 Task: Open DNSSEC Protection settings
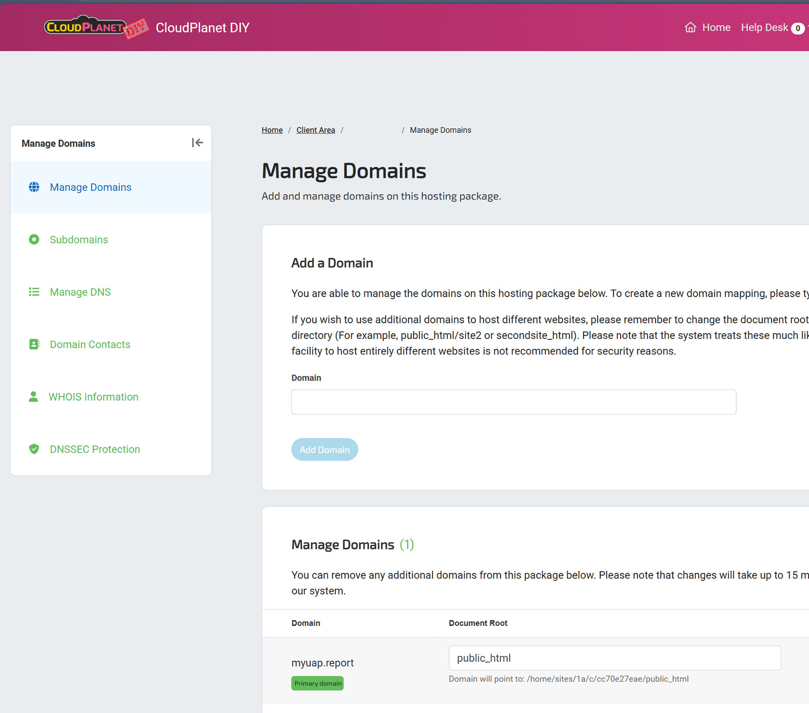[111, 449]
